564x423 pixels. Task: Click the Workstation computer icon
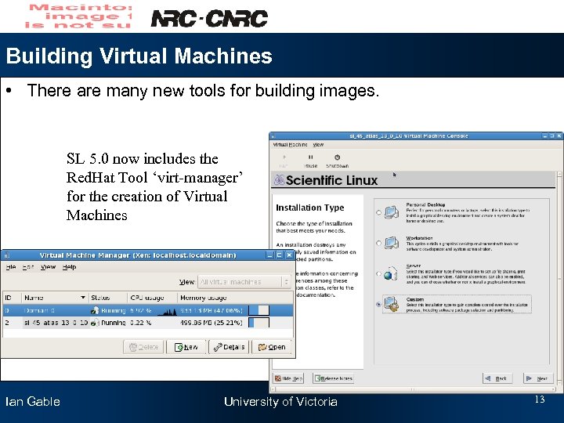coord(392,243)
